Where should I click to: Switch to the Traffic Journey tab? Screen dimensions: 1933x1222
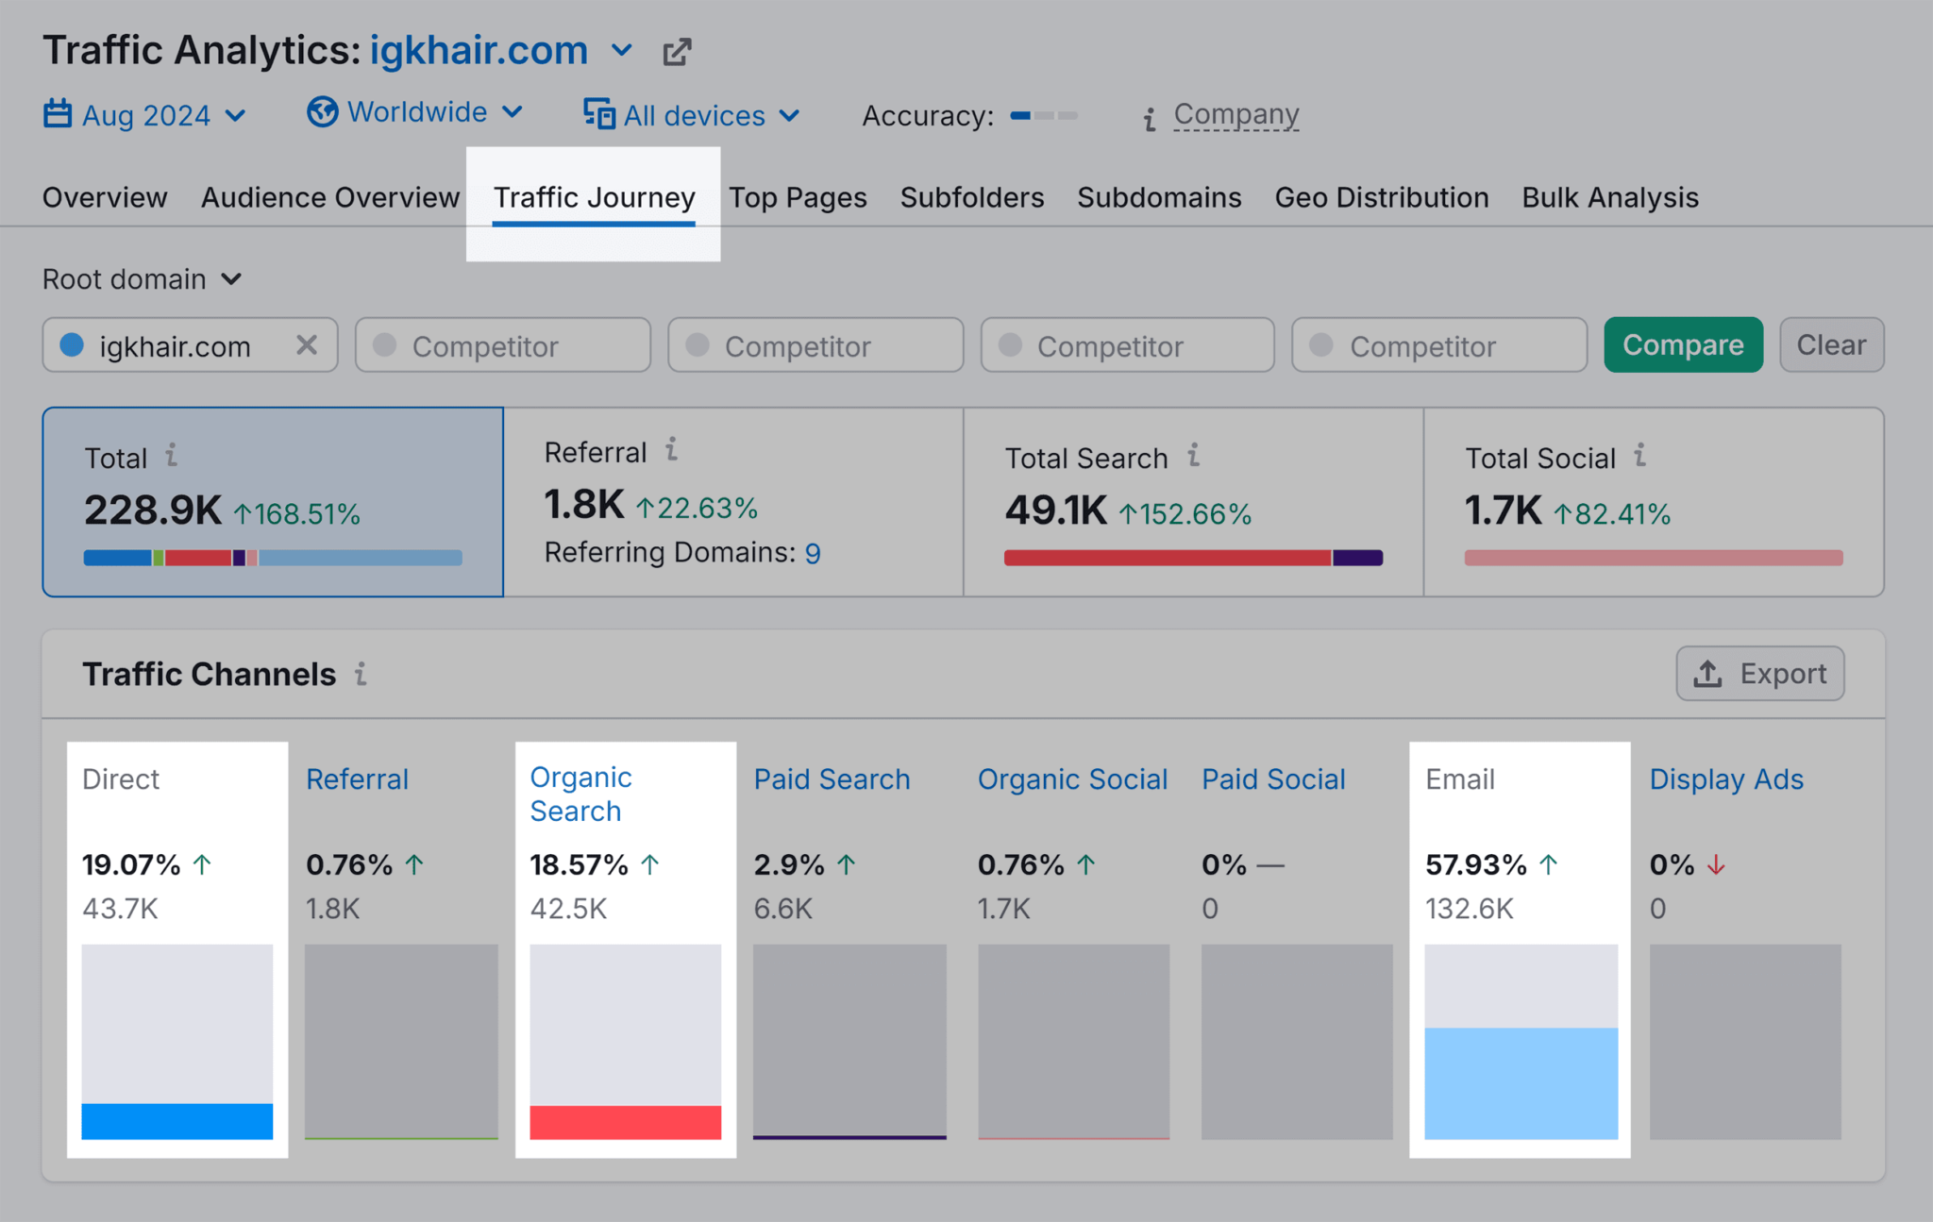[594, 197]
